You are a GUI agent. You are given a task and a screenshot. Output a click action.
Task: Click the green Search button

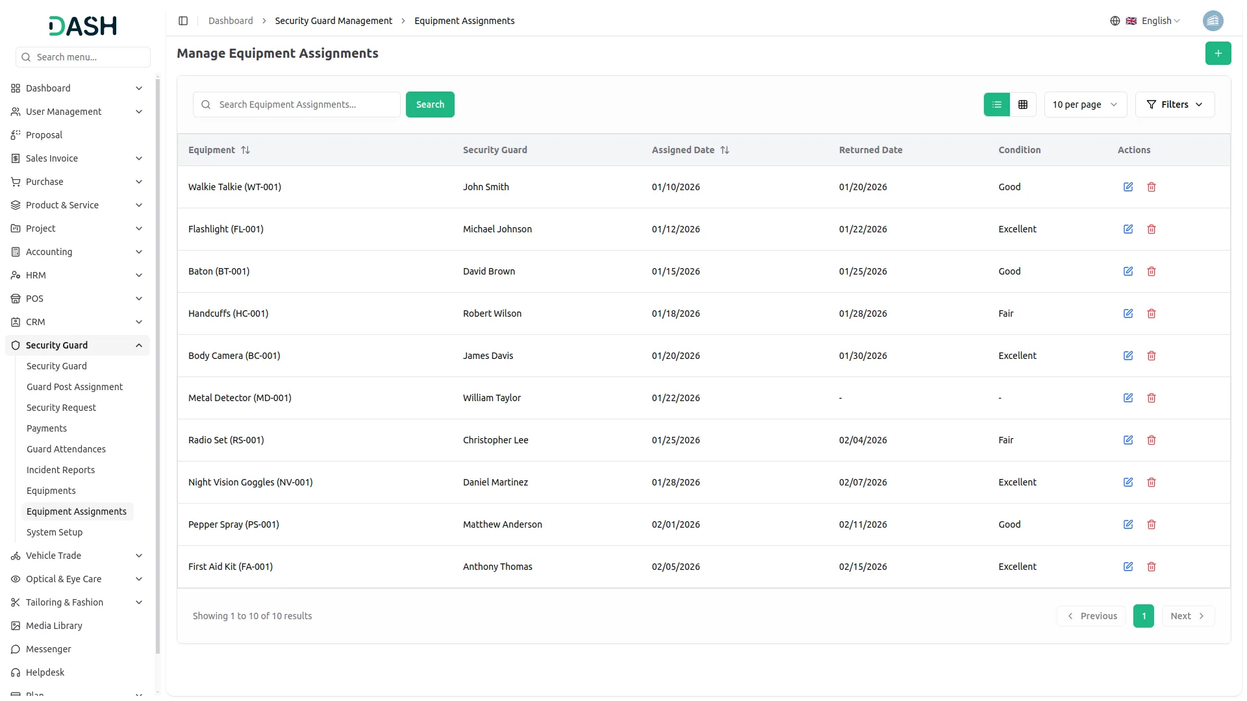[x=430, y=105]
